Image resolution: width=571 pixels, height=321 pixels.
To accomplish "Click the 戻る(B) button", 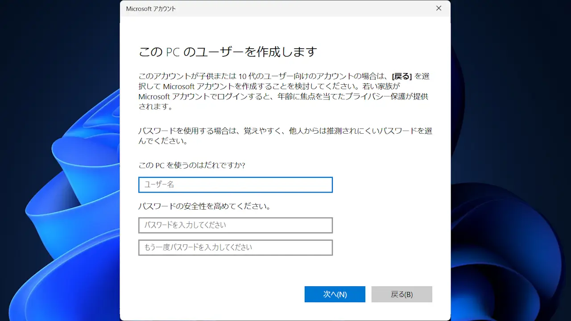I will point(401,294).
